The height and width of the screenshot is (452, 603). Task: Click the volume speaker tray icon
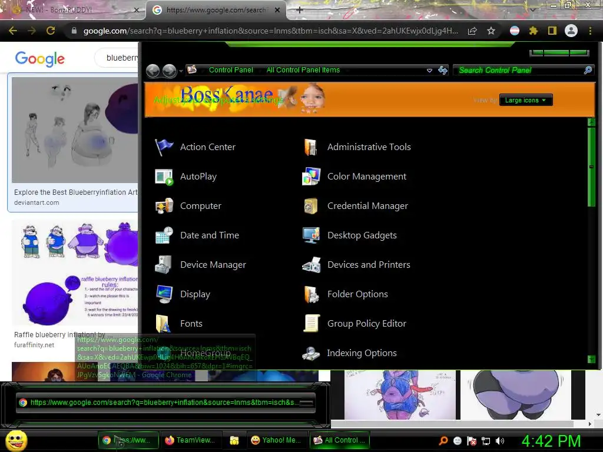(x=499, y=441)
